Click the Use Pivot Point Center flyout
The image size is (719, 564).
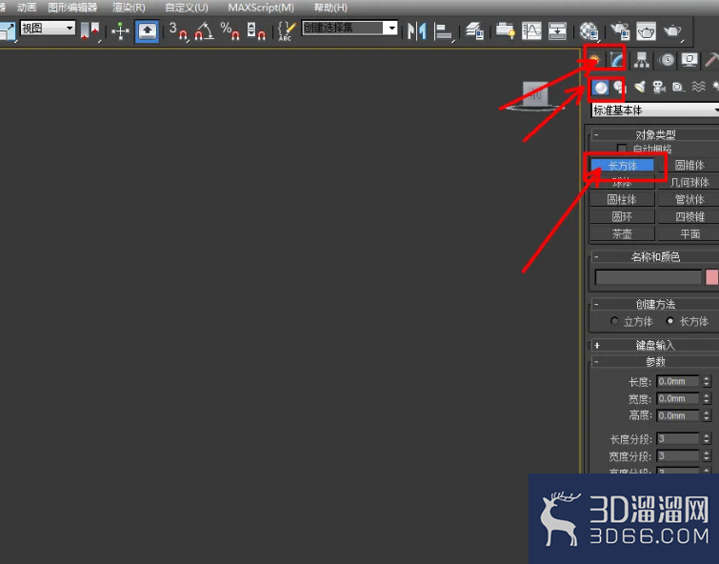90,31
